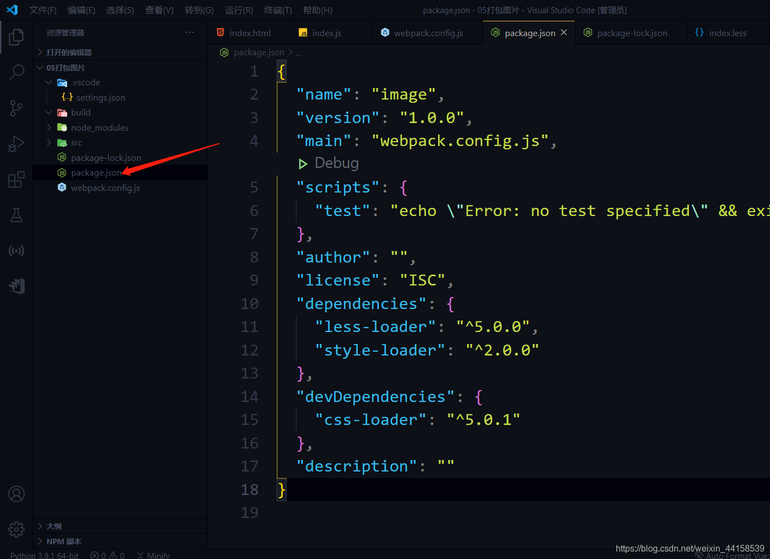The width and height of the screenshot is (770, 559).
Task: Open File menu 文件(F)
Action: pyautogui.click(x=43, y=10)
